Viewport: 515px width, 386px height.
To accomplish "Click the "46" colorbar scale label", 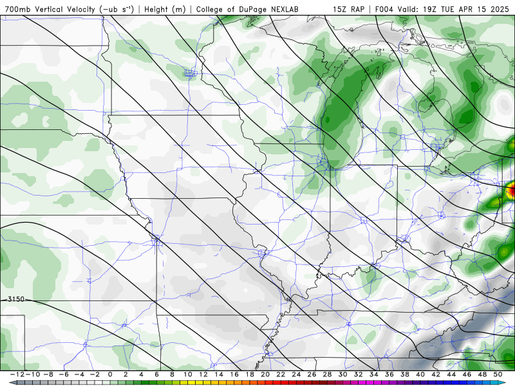I will [x=467, y=374].
